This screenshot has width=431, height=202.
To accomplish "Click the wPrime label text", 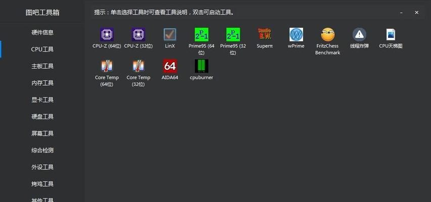I will pyautogui.click(x=296, y=46).
